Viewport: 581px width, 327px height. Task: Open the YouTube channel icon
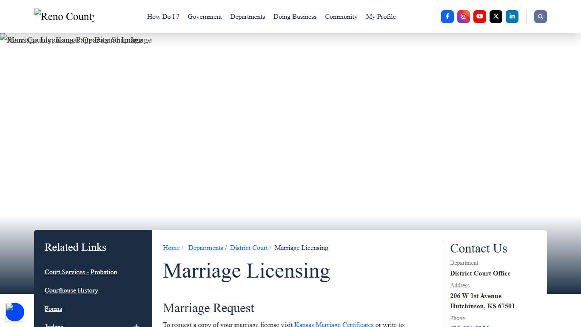pyautogui.click(x=479, y=17)
